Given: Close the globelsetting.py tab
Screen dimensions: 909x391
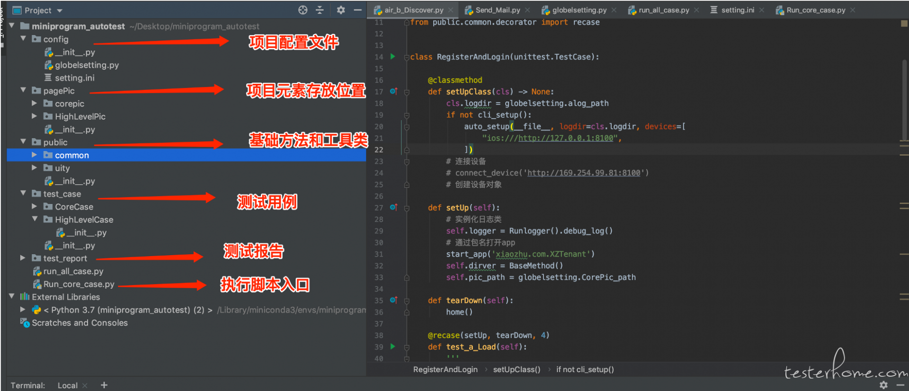Looking at the screenshot, I should (x=614, y=10).
